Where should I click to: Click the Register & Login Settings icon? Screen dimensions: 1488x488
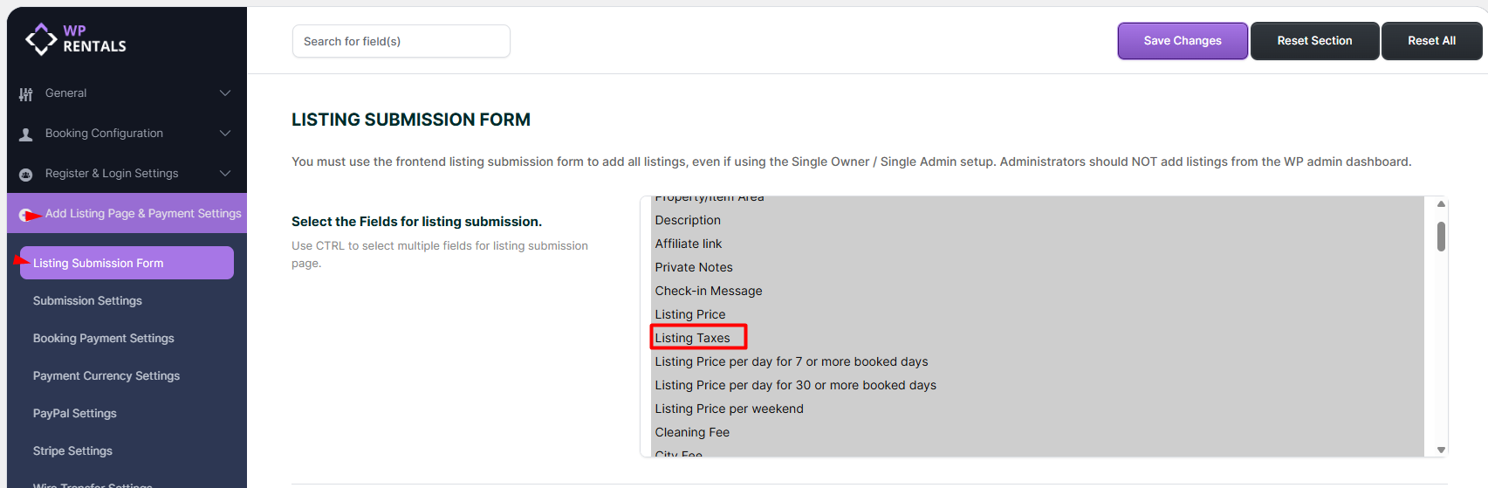26,175
